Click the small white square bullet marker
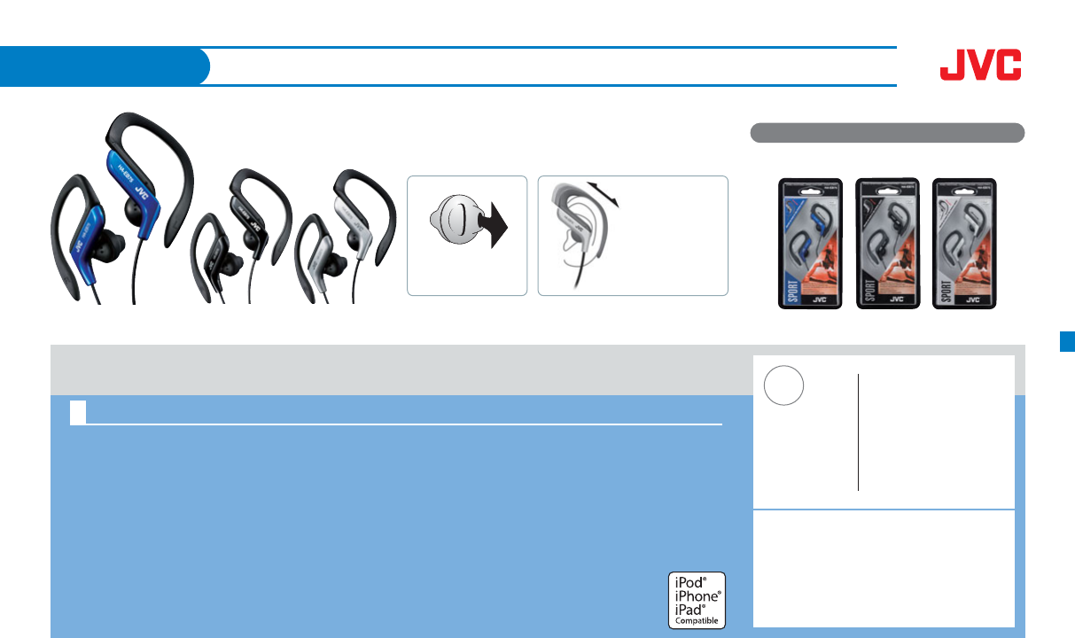The image size is (1075, 638). pyautogui.click(x=78, y=411)
